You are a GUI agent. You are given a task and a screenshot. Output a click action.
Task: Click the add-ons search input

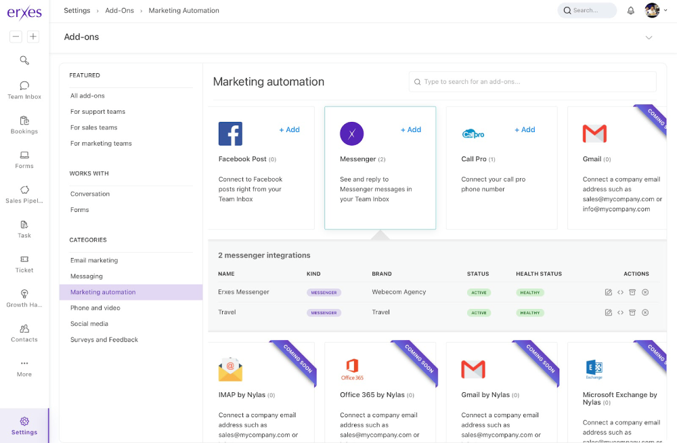pyautogui.click(x=532, y=82)
